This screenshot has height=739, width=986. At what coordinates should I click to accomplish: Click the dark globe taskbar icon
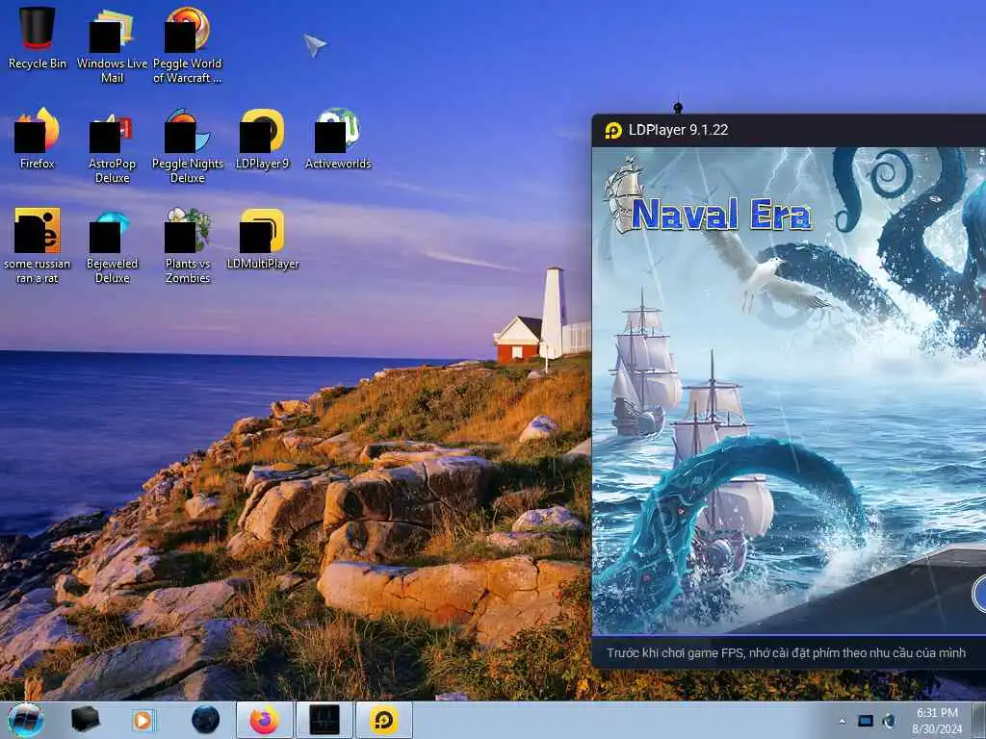tap(206, 720)
